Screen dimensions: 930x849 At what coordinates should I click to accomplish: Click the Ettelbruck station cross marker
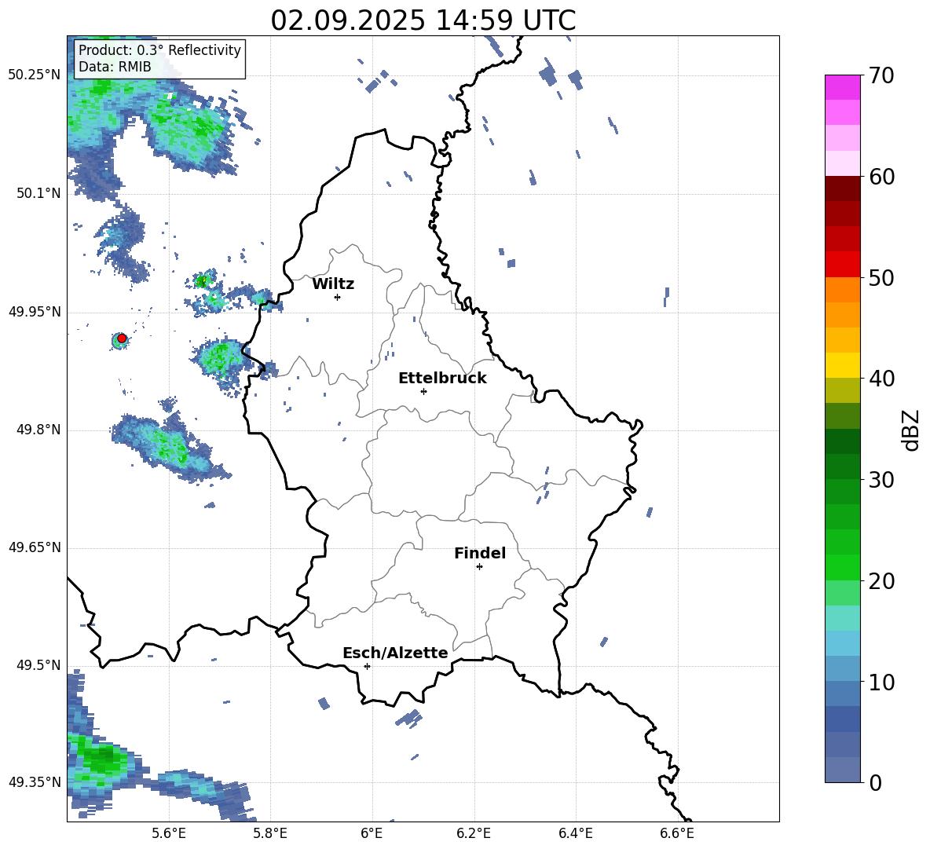click(x=423, y=391)
